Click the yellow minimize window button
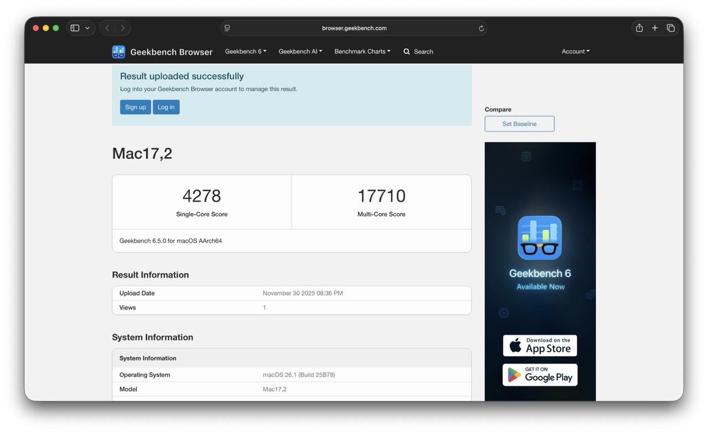Viewport: 708px width, 433px height. coord(46,28)
